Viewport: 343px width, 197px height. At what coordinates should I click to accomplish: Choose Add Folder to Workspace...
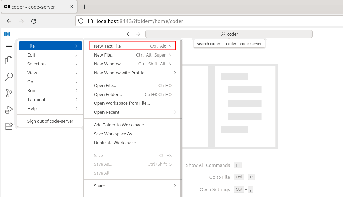pyautogui.click(x=133, y=125)
